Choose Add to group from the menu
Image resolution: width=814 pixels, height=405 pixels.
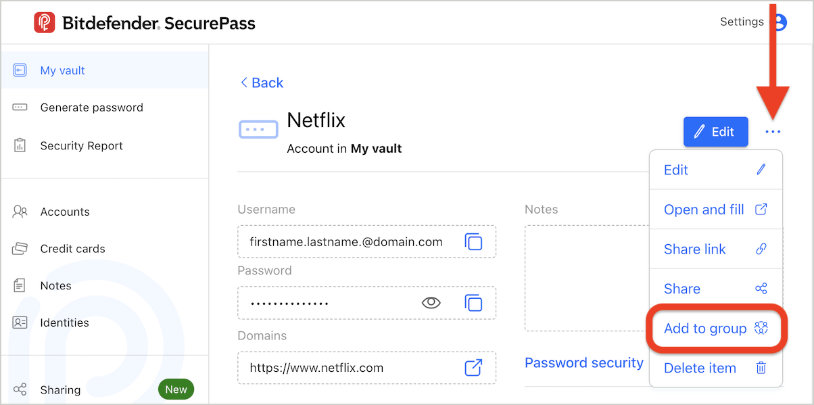point(715,329)
